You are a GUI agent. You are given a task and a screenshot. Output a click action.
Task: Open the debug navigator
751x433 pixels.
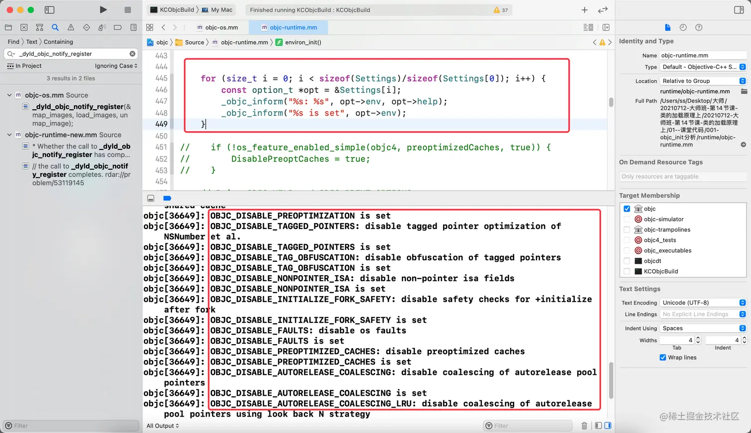pyautogui.click(x=102, y=28)
